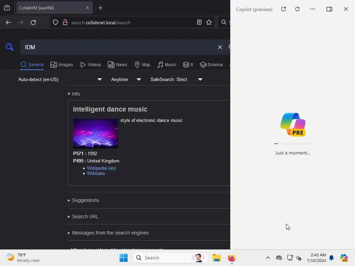
Task: Switch to the Videos tab
Action: click(91, 65)
